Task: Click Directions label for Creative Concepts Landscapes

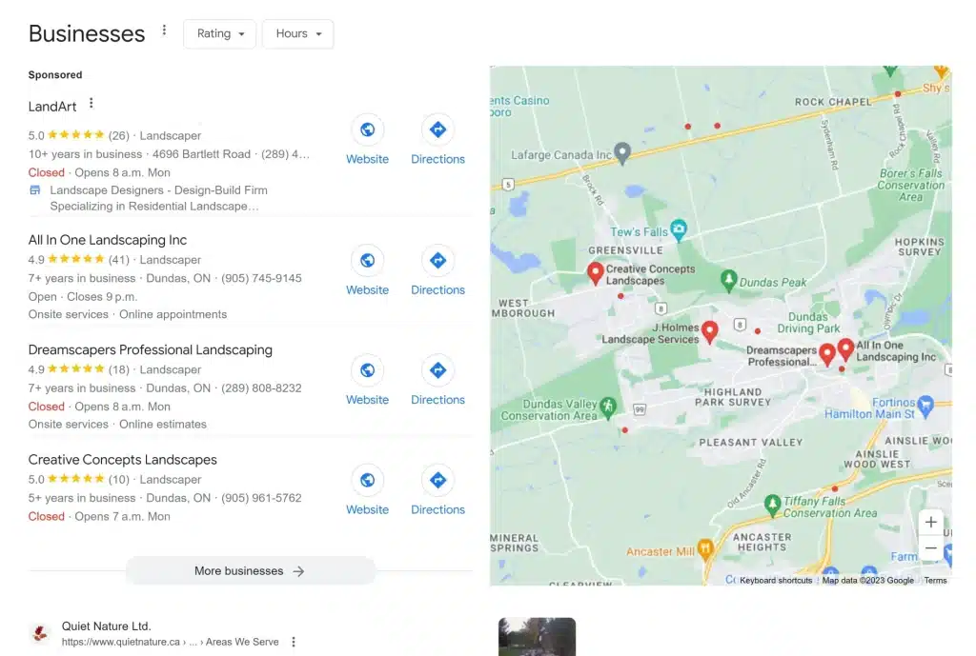Action: (x=437, y=510)
